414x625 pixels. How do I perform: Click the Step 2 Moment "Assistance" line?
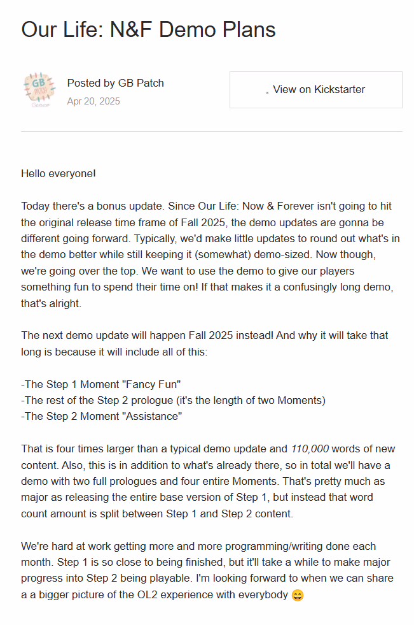tap(102, 417)
